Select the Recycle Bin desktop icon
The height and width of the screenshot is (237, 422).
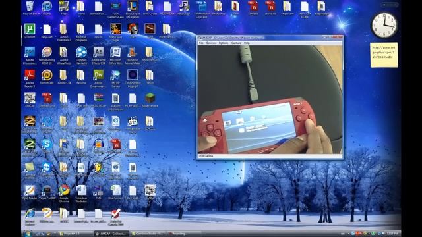pyautogui.click(x=30, y=8)
